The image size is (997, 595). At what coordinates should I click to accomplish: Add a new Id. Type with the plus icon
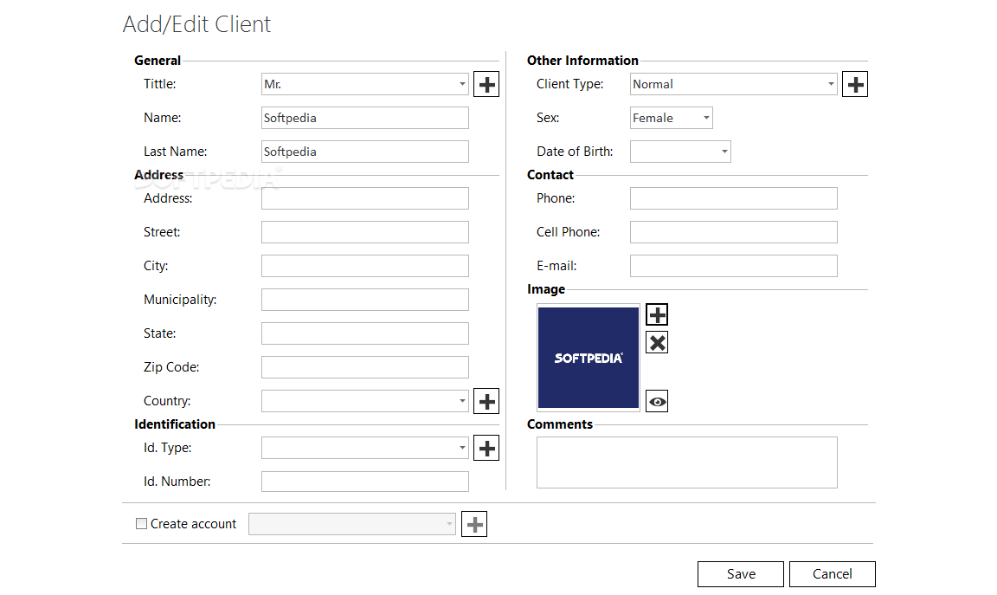[486, 448]
